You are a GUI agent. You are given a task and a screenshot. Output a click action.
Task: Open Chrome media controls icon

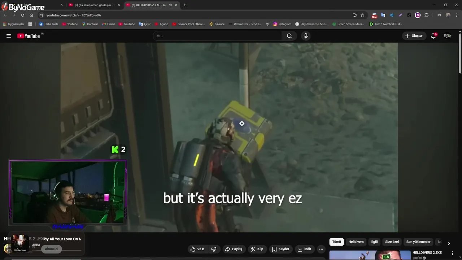click(439, 15)
